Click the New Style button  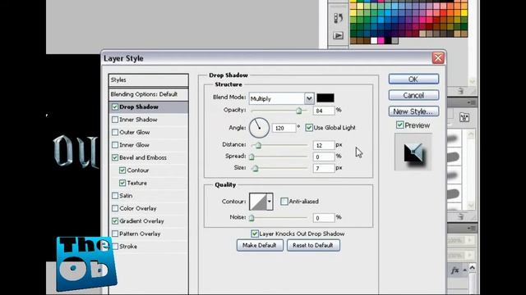pos(413,111)
